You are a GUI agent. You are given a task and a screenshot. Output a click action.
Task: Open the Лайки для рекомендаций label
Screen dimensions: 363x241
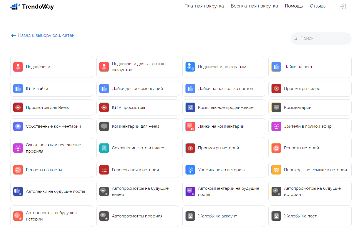137,89
